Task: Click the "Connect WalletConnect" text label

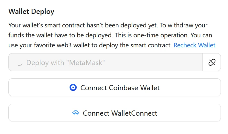Action: pos(120,113)
